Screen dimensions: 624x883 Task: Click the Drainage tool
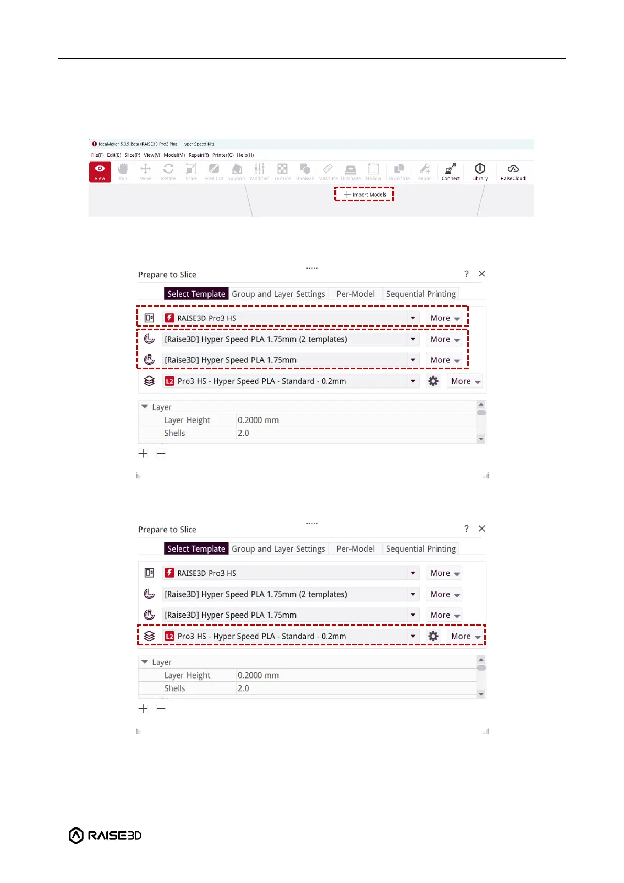351,172
